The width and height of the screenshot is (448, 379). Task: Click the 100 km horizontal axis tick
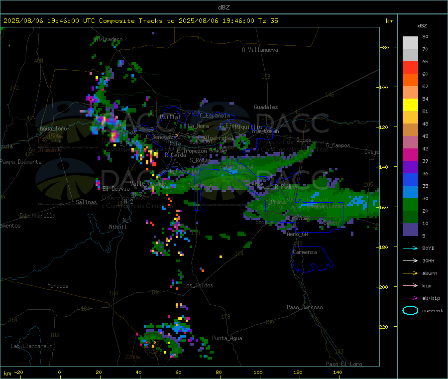[x=258, y=372]
